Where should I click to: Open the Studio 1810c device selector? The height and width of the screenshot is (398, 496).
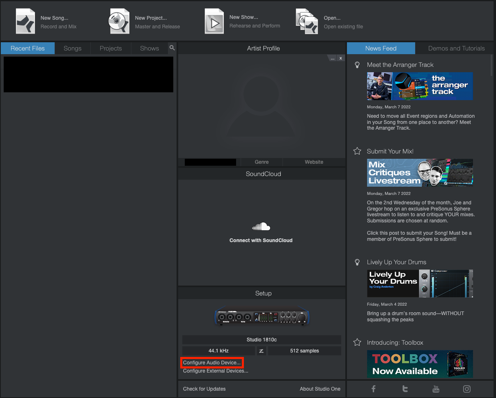[262, 340]
